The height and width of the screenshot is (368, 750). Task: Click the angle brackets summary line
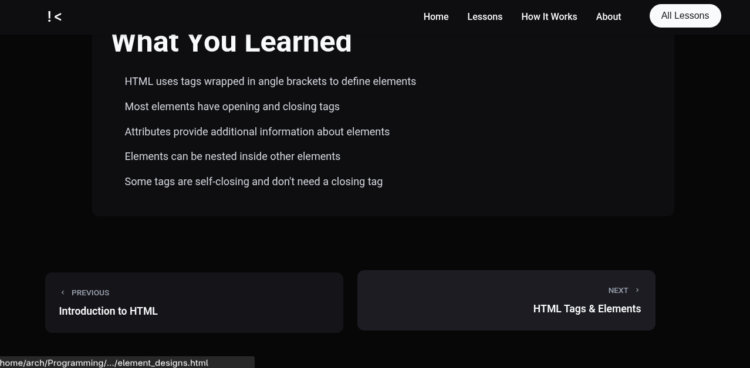[x=270, y=81]
